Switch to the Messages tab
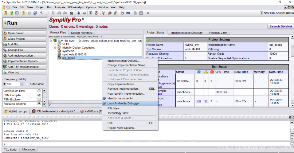294x153 pixels. (x=29, y=149)
